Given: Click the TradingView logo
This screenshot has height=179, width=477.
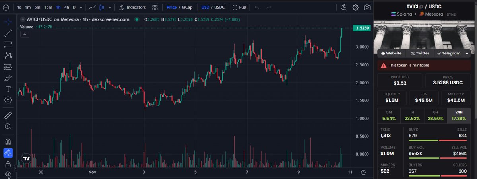Looking at the screenshot, I should click(26, 158).
